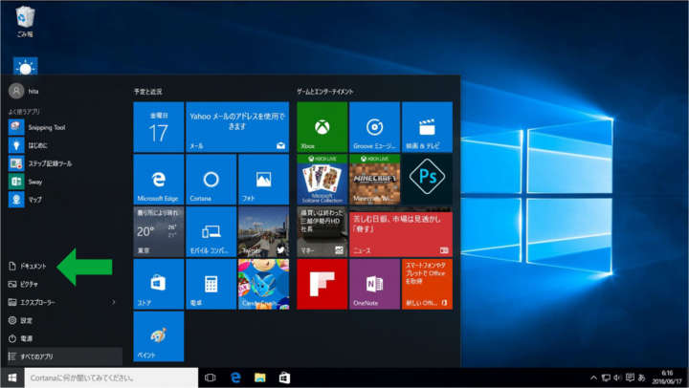Open the Action Center notifications icon
Image resolution: width=689 pixels, height=388 pixels.
coord(630,377)
